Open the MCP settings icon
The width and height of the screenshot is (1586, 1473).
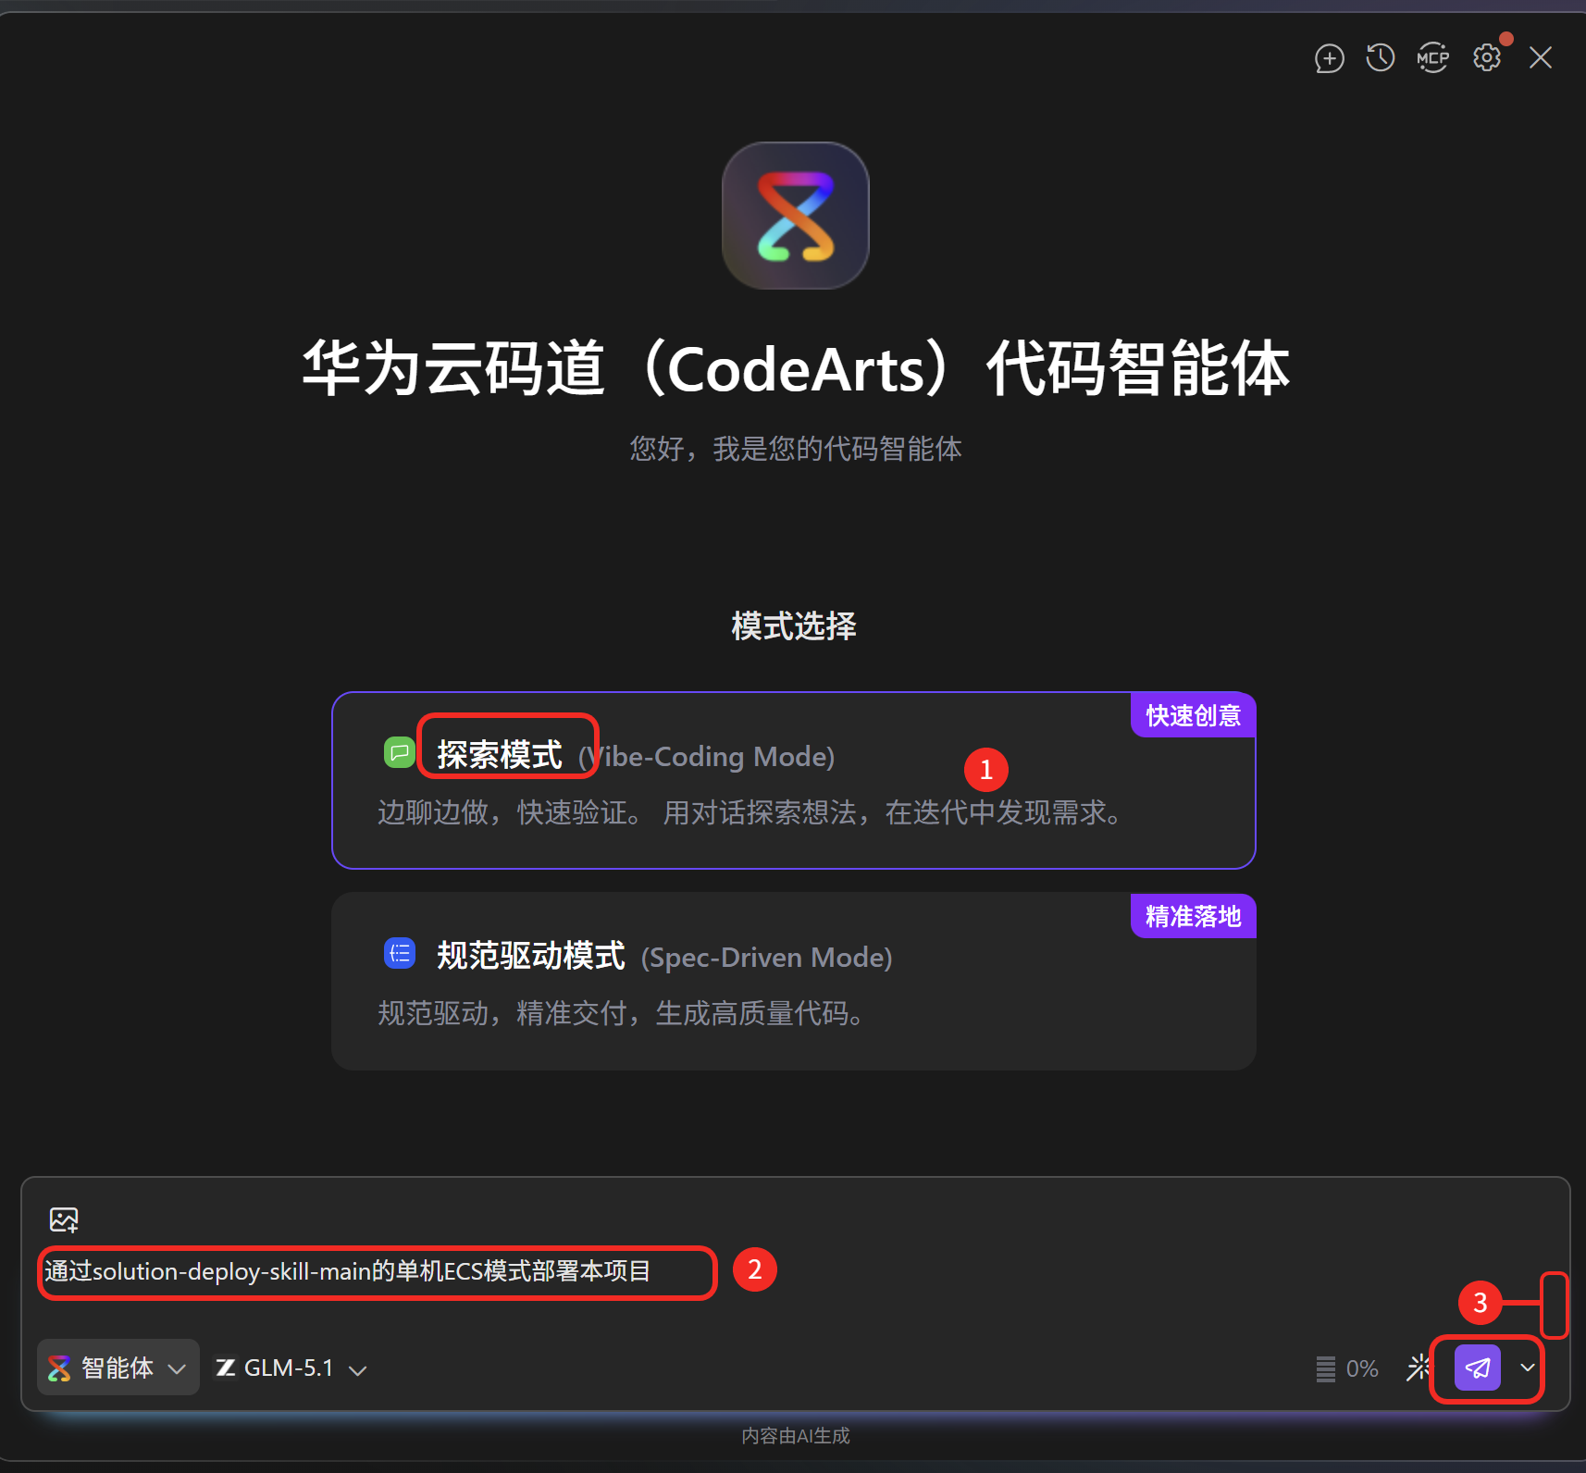1432,58
